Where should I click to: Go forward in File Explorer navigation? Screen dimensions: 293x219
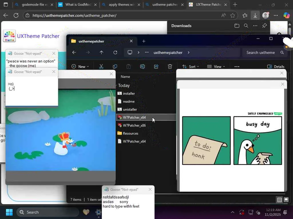(88, 52)
